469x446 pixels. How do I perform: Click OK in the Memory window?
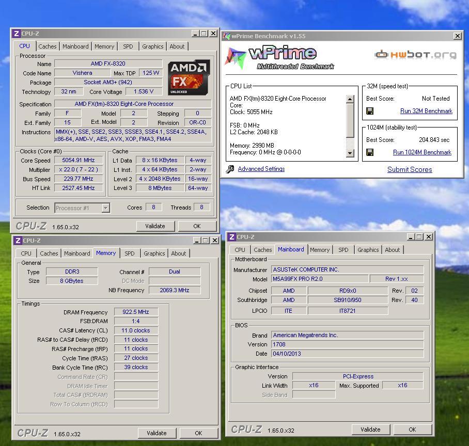(x=198, y=433)
